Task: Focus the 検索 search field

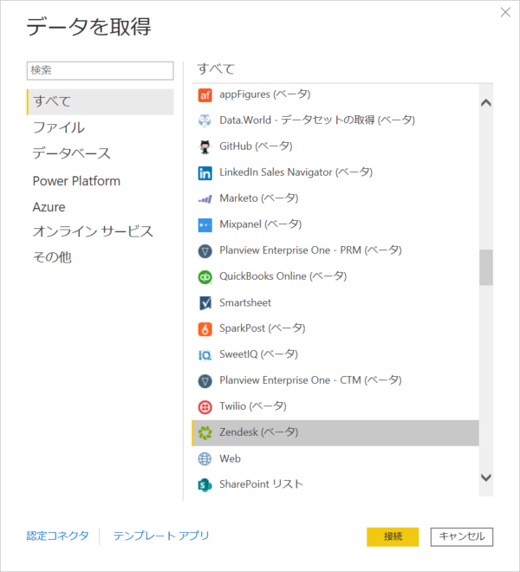Action: click(x=101, y=70)
